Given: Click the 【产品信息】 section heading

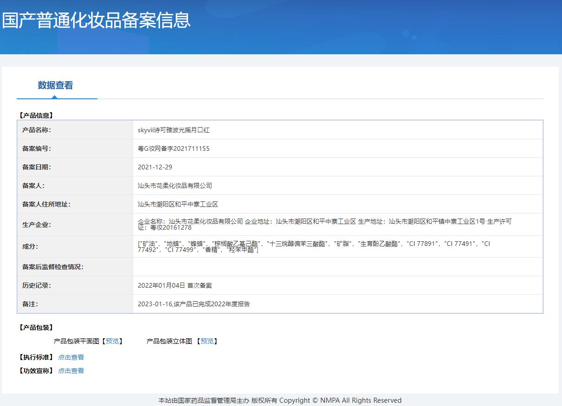Looking at the screenshot, I should pos(36,116).
